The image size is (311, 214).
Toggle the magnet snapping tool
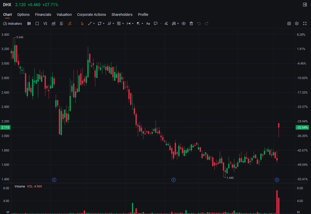point(174,24)
